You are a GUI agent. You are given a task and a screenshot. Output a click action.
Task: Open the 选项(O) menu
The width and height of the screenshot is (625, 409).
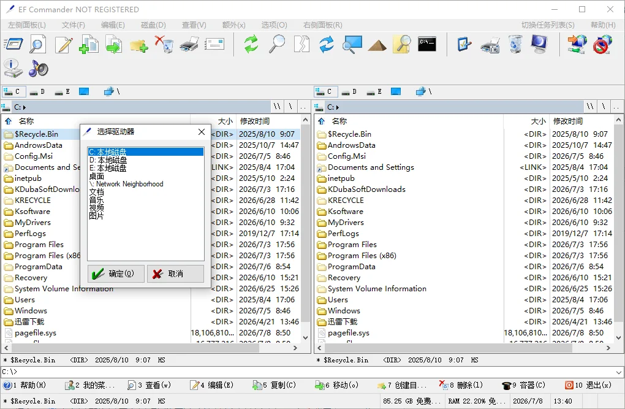(x=275, y=25)
